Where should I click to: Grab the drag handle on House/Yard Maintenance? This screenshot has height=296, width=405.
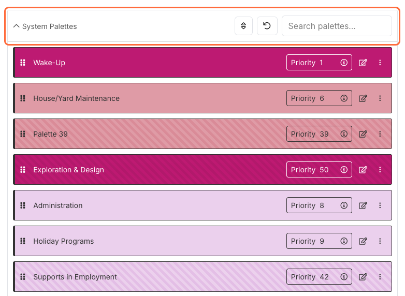click(x=23, y=98)
